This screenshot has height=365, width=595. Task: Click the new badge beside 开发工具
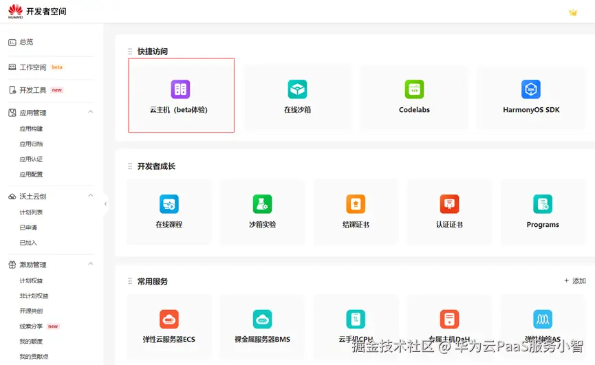(x=57, y=90)
